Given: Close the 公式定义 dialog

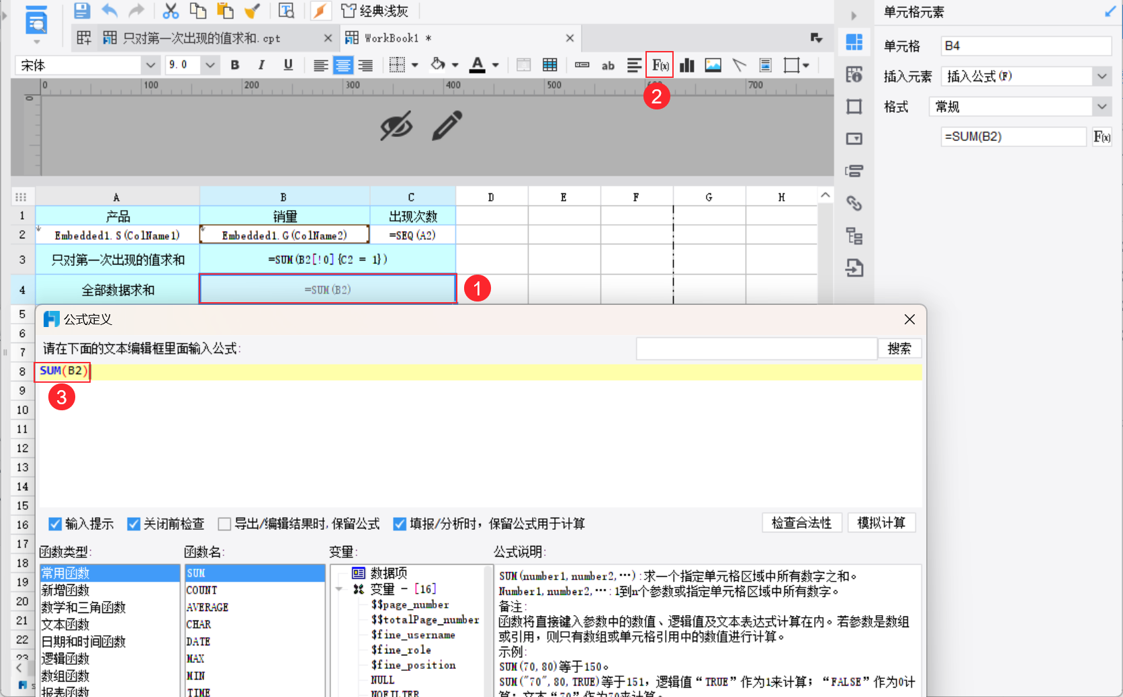Looking at the screenshot, I should click(x=909, y=320).
